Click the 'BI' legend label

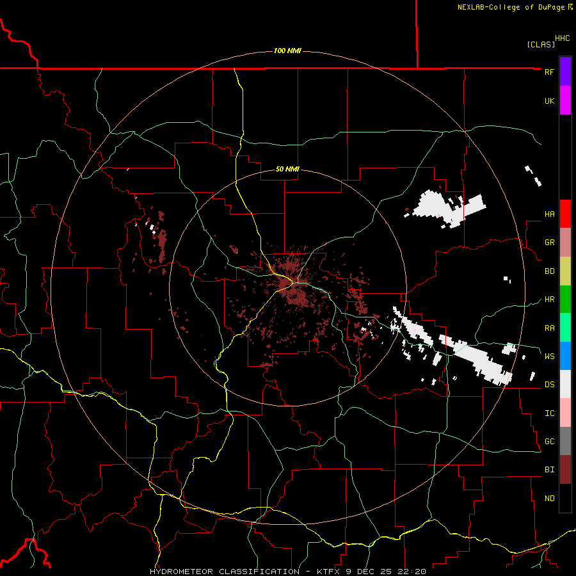click(549, 470)
